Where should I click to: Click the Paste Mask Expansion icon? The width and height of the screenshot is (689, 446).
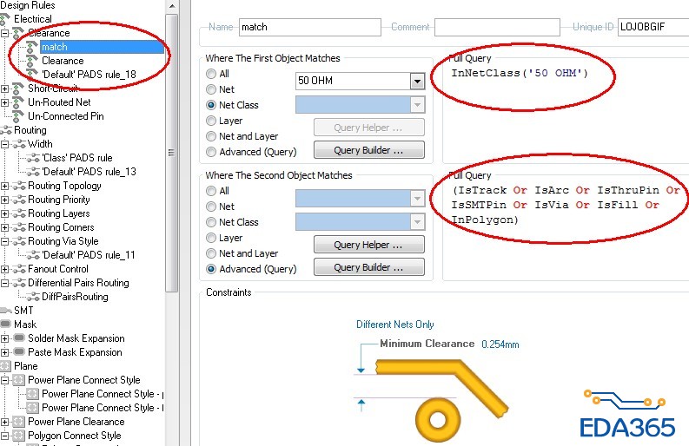(19, 352)
